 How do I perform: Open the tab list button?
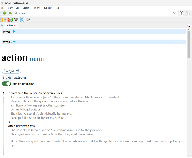click(x=189, y=26)
